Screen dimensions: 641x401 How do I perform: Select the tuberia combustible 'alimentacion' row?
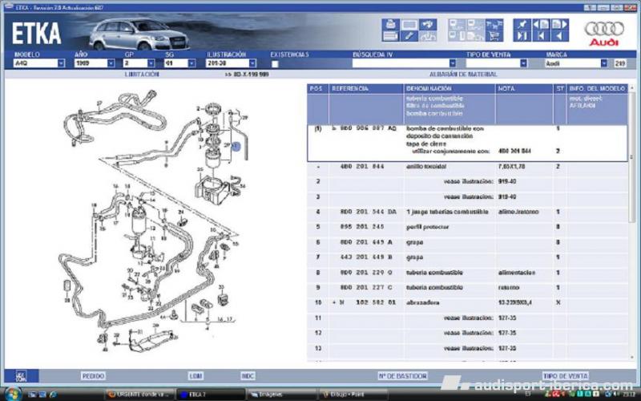468,273
